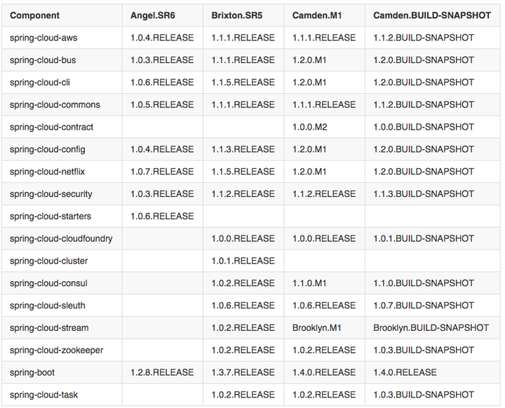This screenshot has width=505, height=408.
Task: Click the Brooklyn.BUILD-SNAPSHOT cell
Action: coord(431,327)
